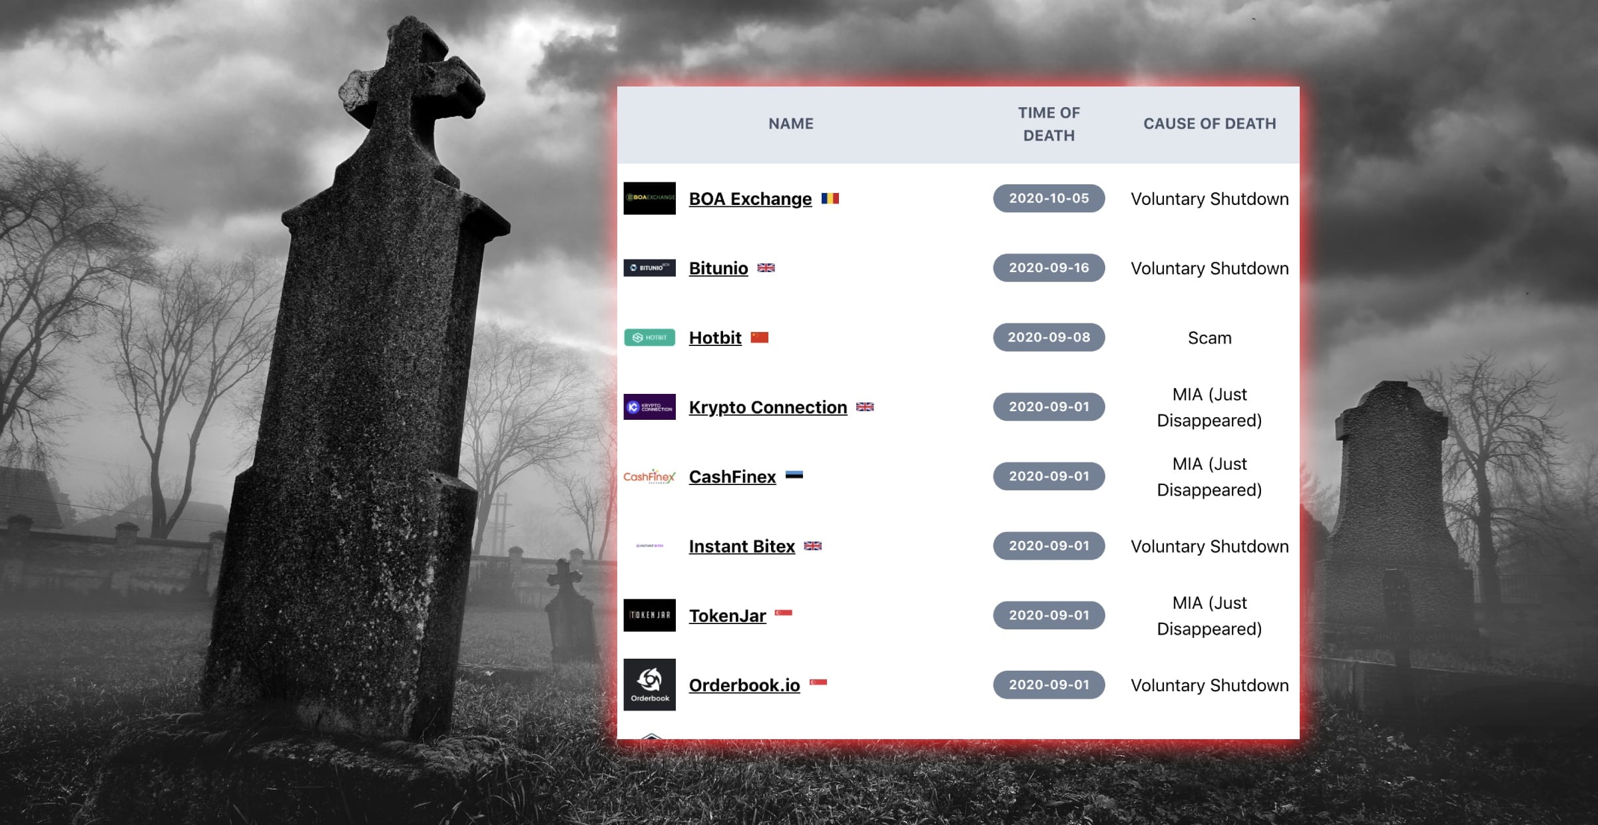
Task: Click the UK flag beside Instant Bitex
Action: 813,546
